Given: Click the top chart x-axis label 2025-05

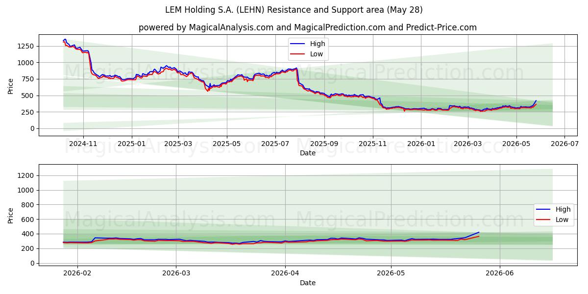Looking at the screenshot, I should 226,144.
